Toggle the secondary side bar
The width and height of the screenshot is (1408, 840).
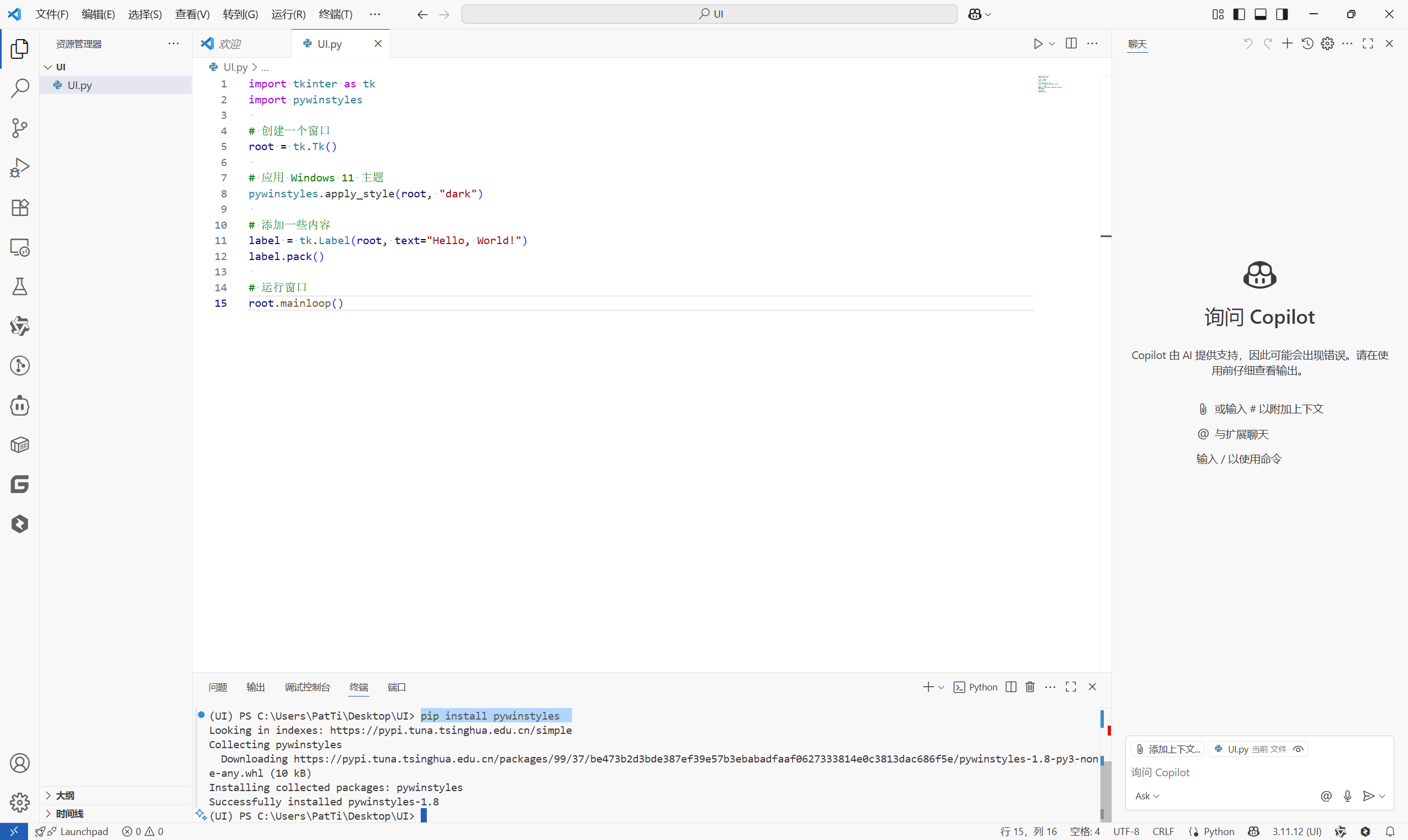[x=1281, y=14]
